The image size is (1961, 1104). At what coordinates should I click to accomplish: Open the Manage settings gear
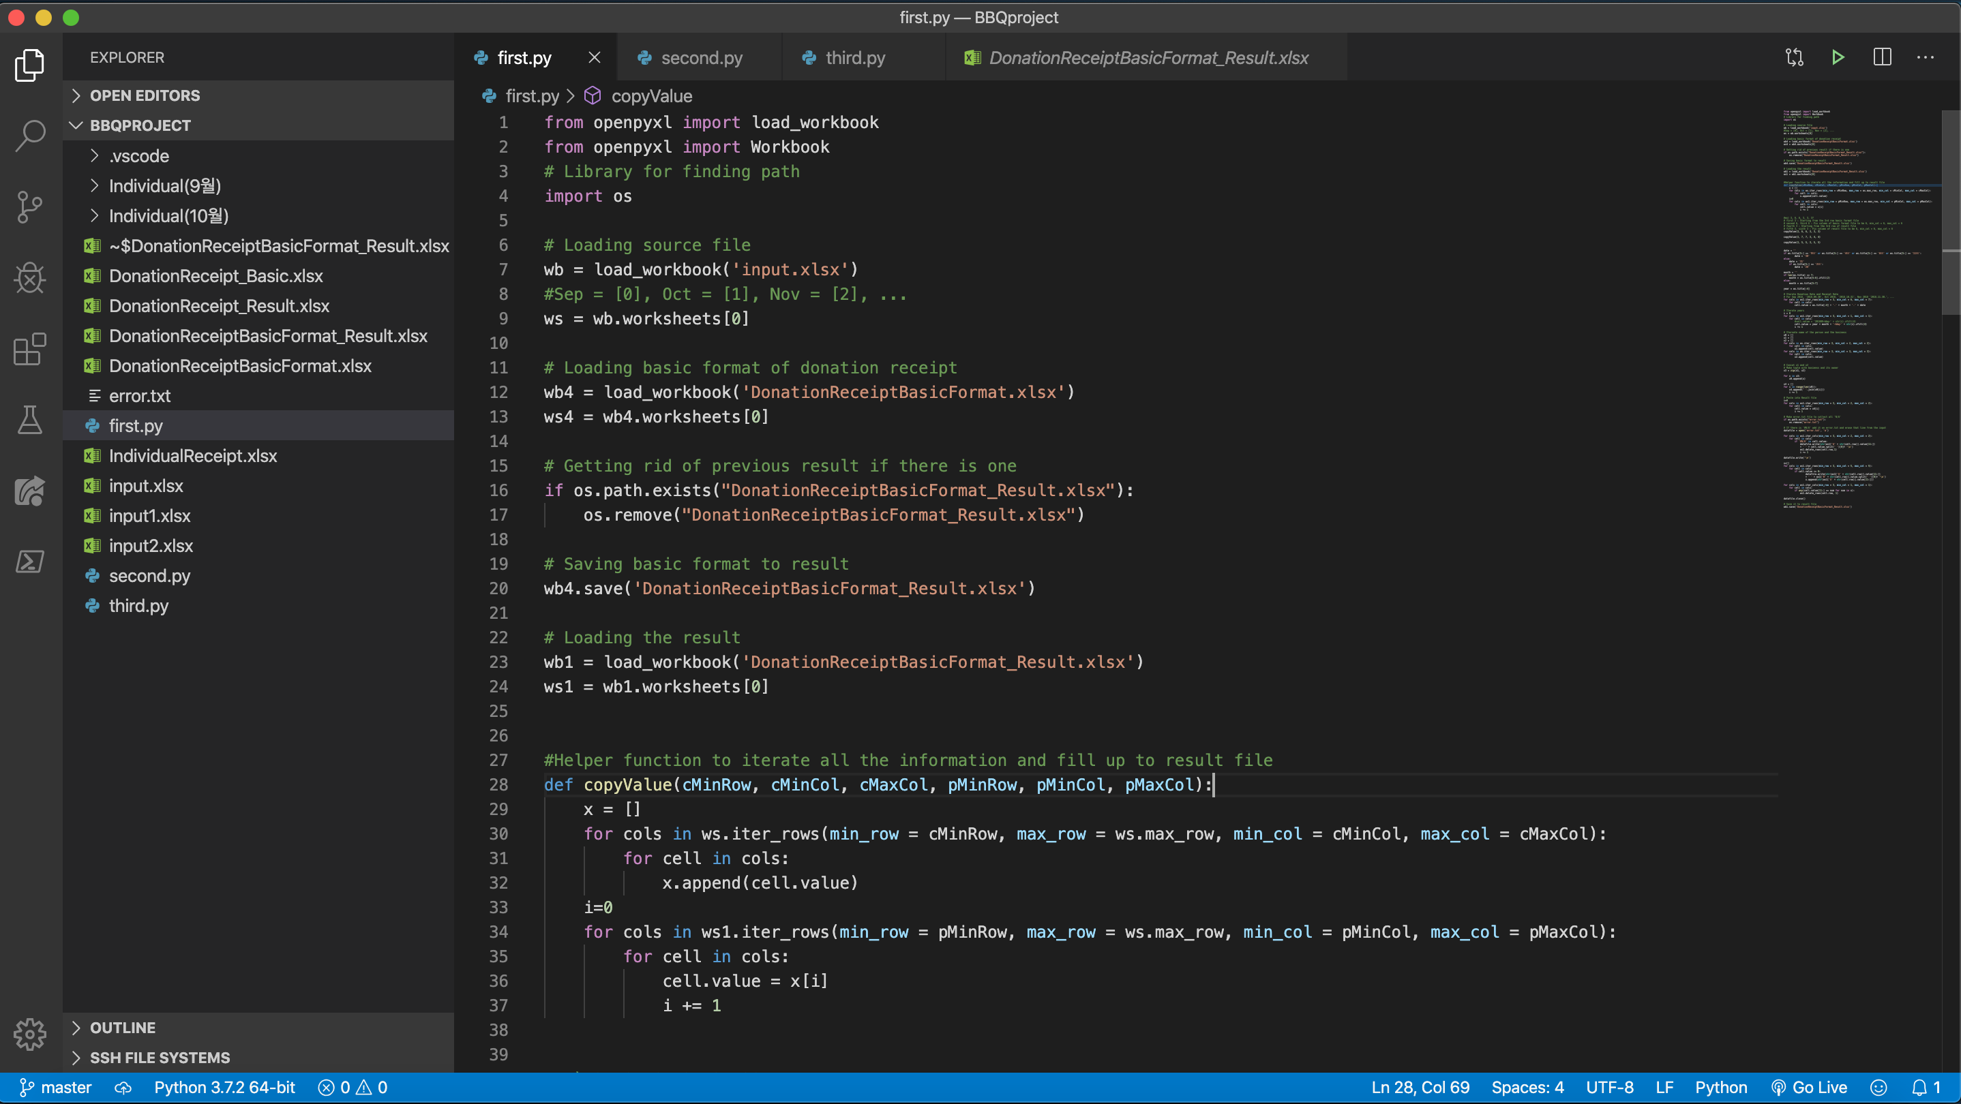29,1034
